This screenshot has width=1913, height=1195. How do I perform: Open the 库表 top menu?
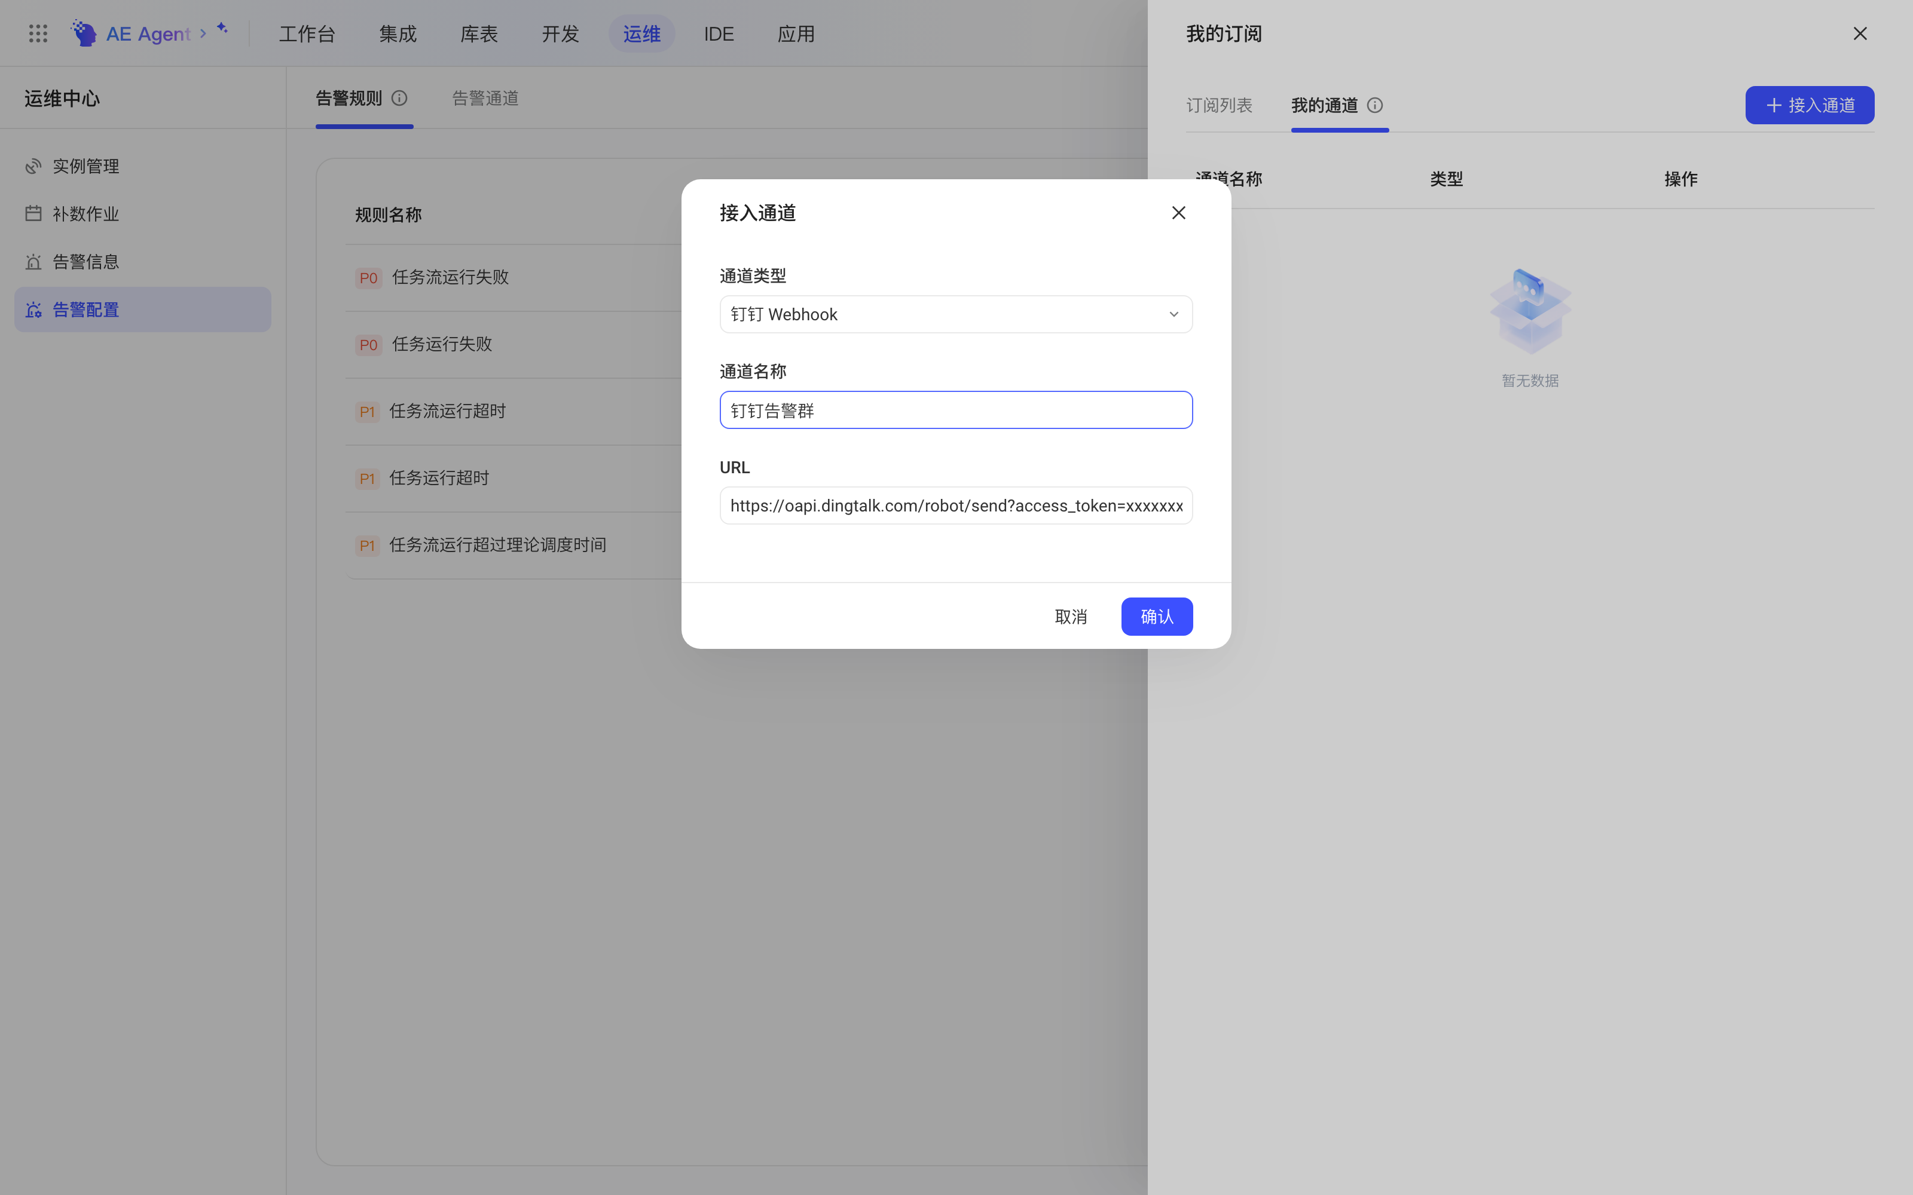[479, 33]
